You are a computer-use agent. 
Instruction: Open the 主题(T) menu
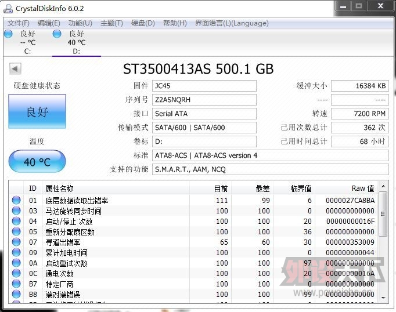[x=111, y=23]
